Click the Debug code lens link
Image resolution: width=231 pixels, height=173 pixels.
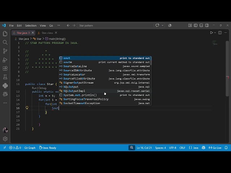pos(42,88)
